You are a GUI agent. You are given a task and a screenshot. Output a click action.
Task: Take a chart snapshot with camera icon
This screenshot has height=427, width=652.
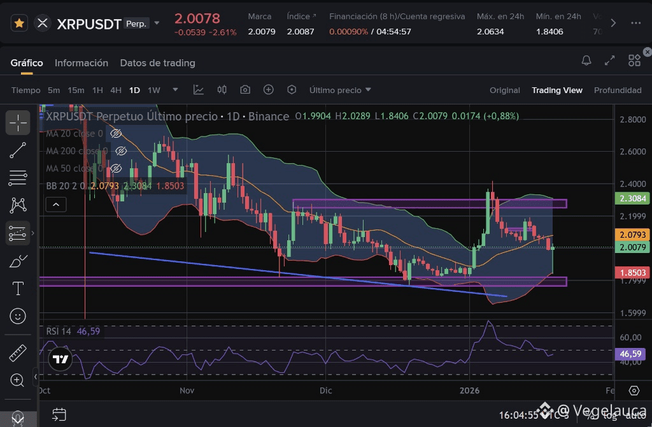pyautogui.click(x=245, y=90)
